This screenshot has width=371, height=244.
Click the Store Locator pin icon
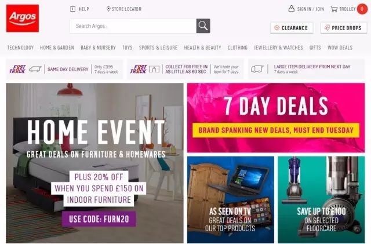(x=108, y=9)
